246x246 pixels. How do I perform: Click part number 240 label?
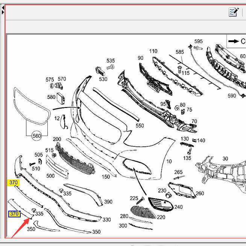click(x=178, y=207)
